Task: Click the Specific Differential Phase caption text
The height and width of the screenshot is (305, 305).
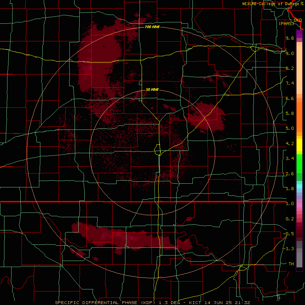Action: (152, 303)
